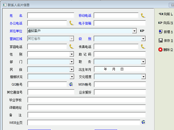Click 新增 to add a new contact
Viewport: 174px width, 130px height.
pyautogui.click(x=165, y=32)
